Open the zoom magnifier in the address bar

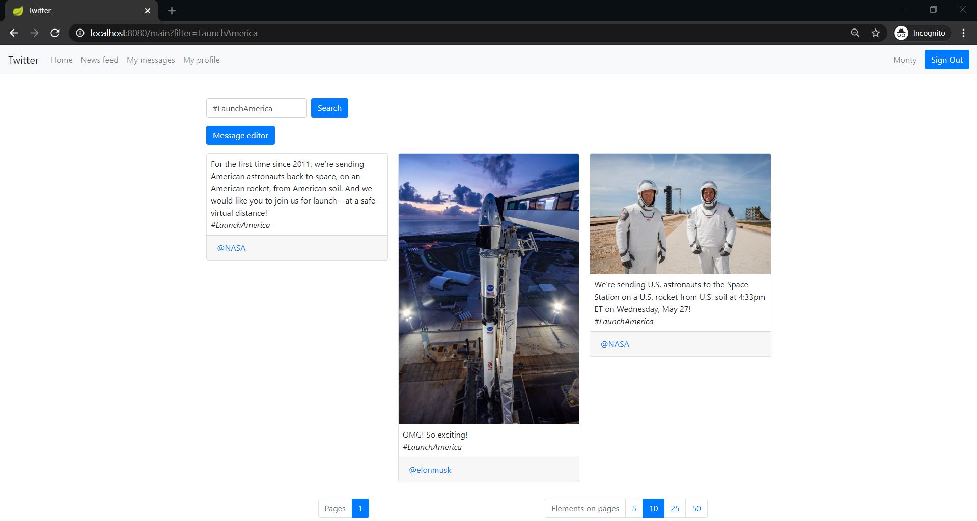click(855, 33)
